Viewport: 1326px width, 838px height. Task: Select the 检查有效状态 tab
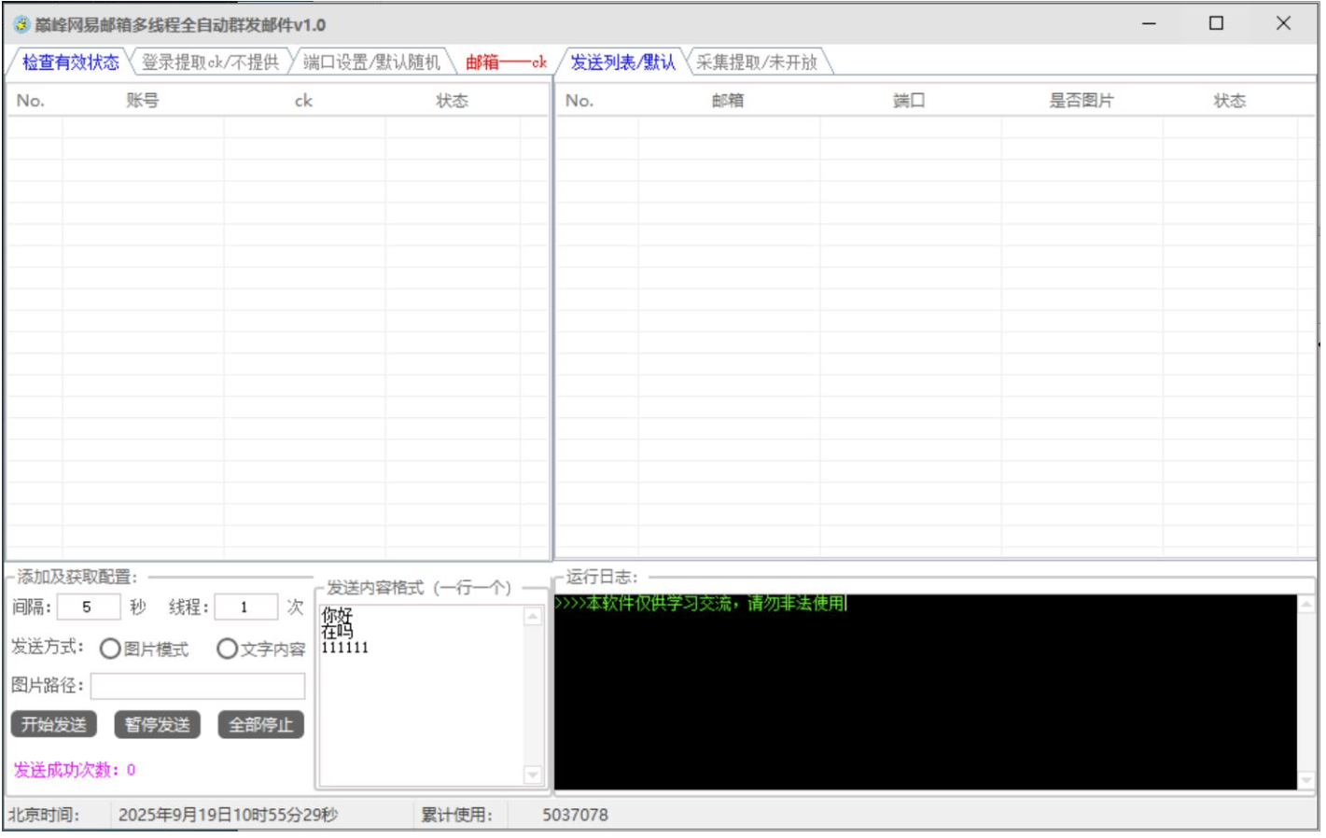pyautogui.click(x=71, y=63)
